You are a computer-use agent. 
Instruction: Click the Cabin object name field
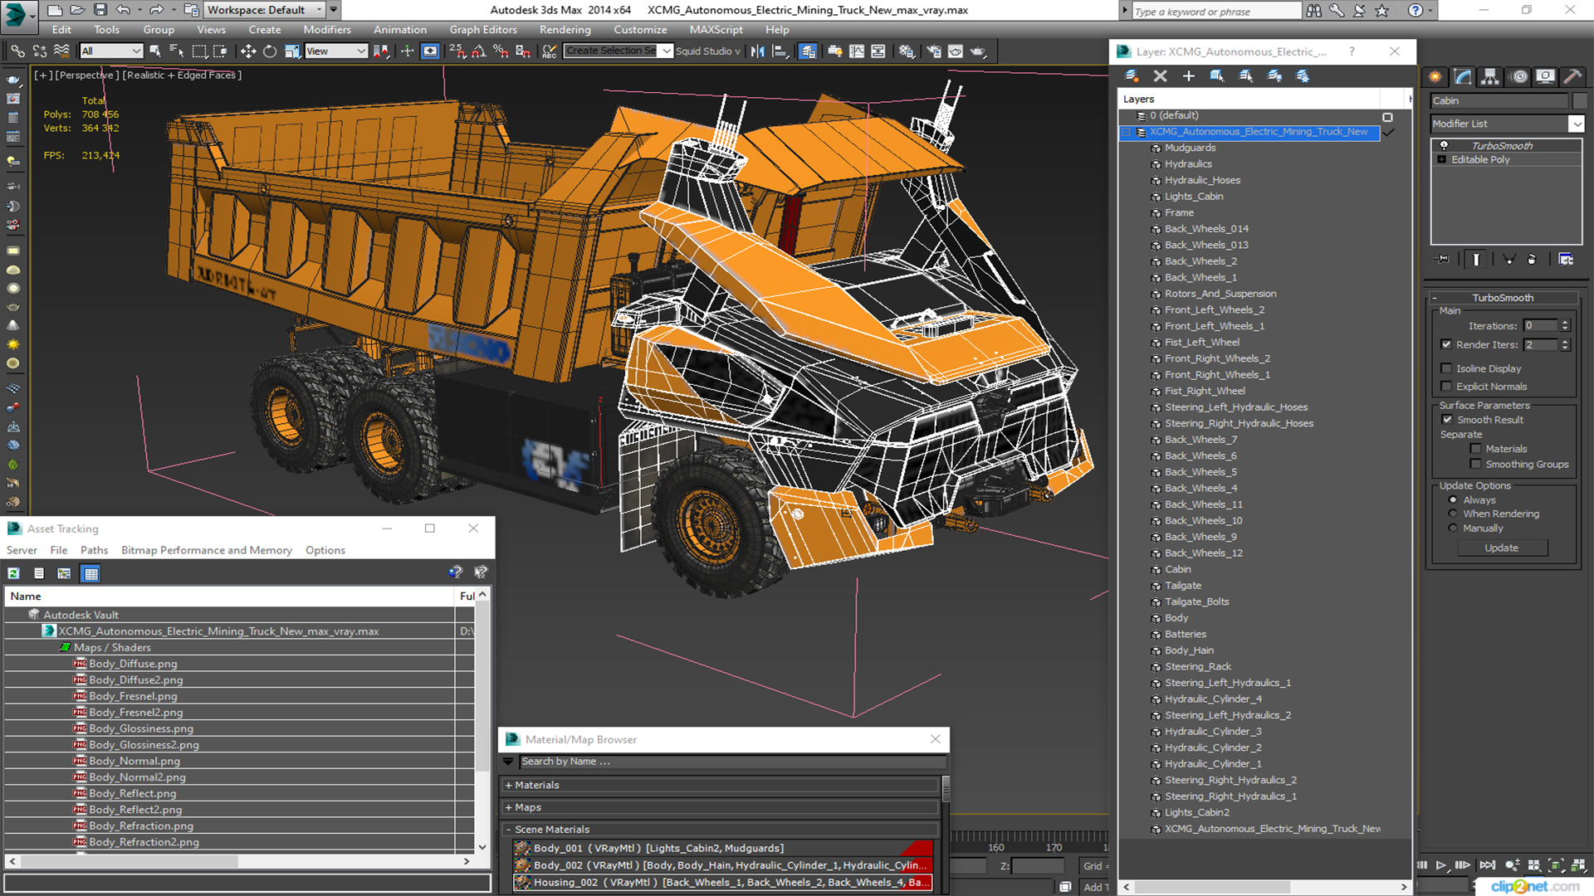pyautogui.click(x=1499, y=100)
